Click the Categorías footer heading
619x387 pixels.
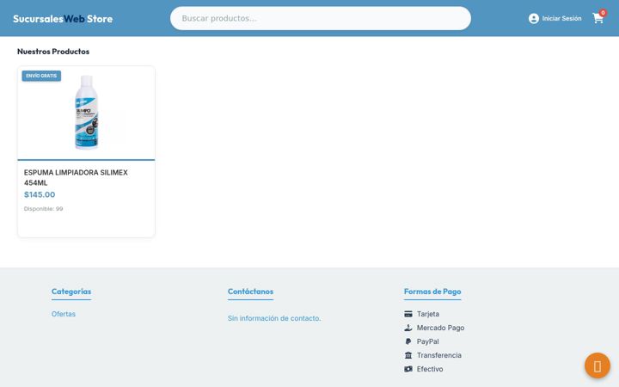coord(71,292)
